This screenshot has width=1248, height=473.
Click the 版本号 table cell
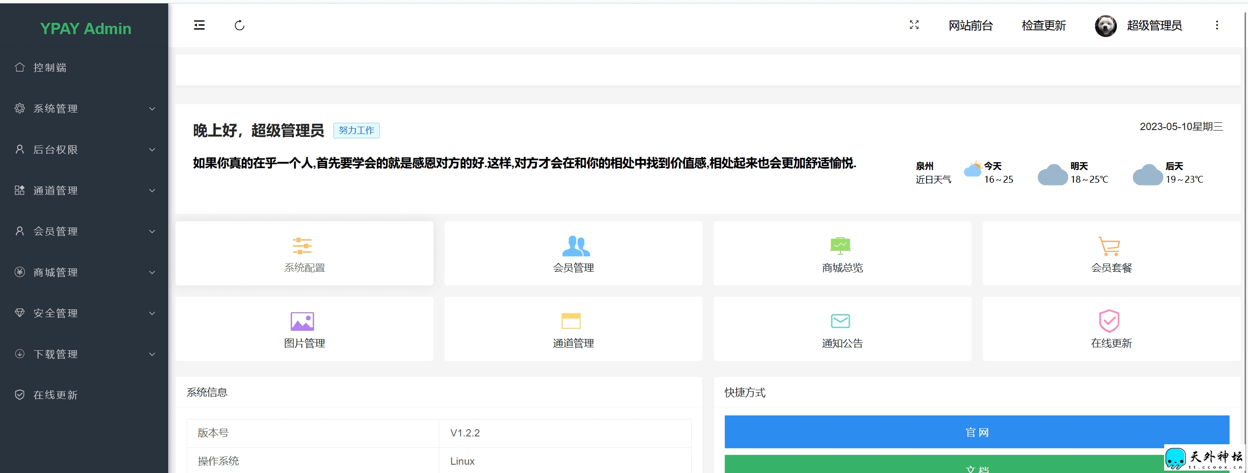point(313,433)
